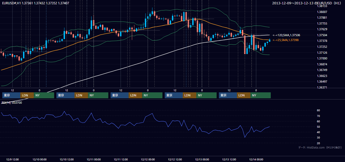Screen dimensions: 345x162
Task: Click RSI scale value 30
Action: [x=319, y=138]
